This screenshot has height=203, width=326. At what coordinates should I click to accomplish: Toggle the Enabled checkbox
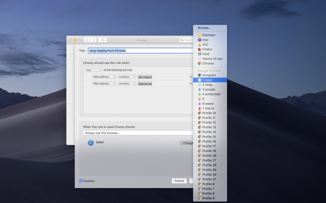(81, 181)
